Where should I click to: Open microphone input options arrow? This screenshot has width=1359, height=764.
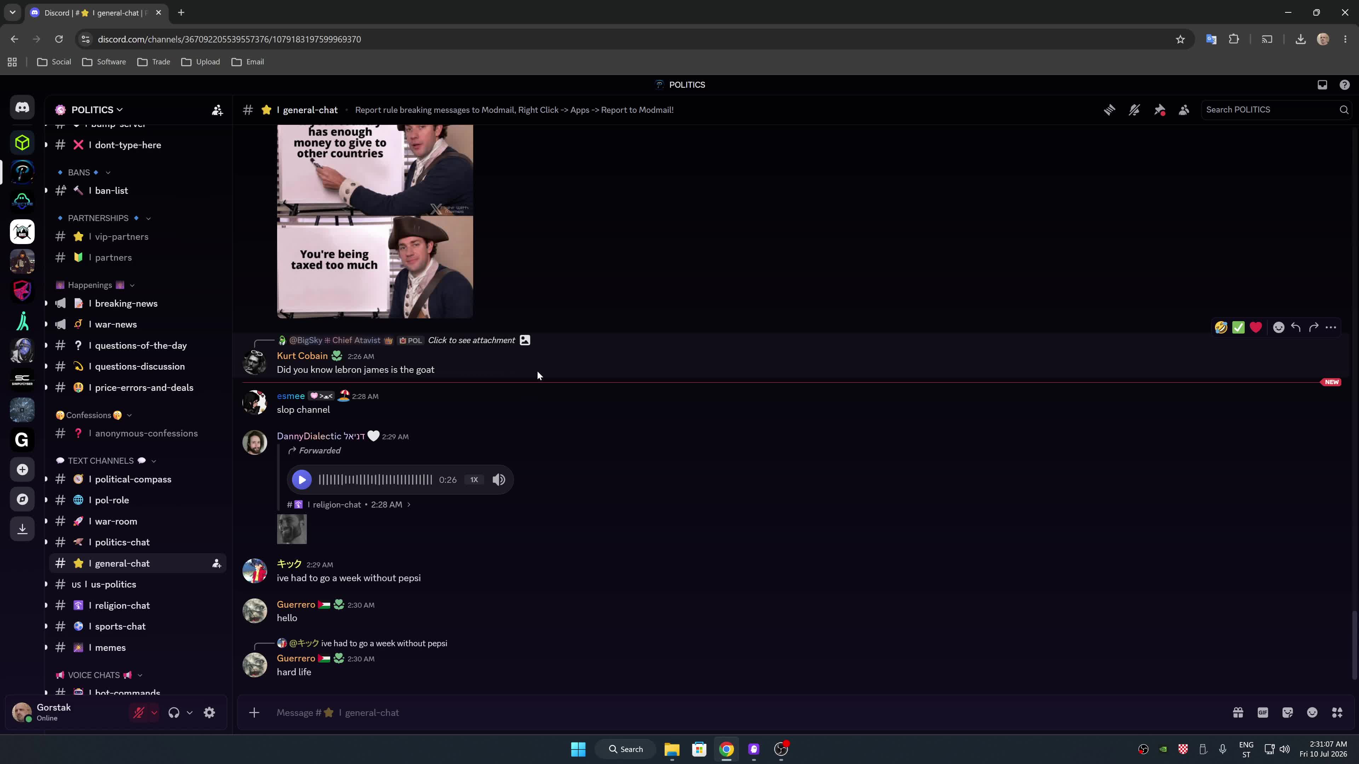(154, 713)
